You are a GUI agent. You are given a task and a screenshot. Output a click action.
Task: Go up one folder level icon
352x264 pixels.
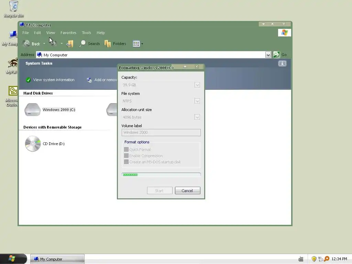point(70,44)
